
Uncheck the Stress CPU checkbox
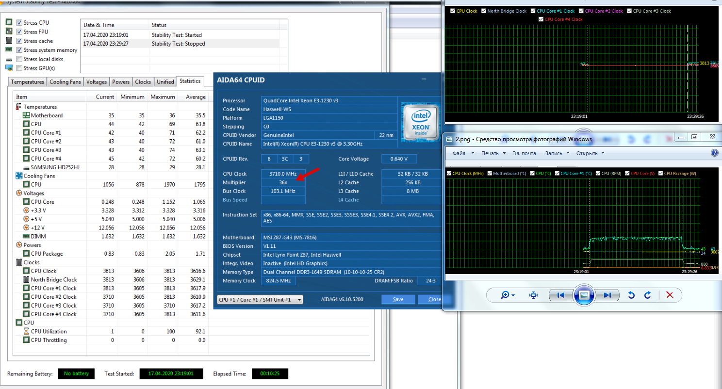point(19,23)
